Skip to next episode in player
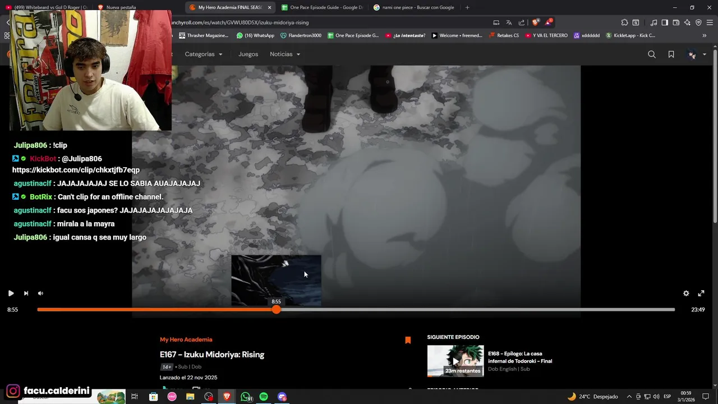The image size is (718, 404). [x=26, y=293]
